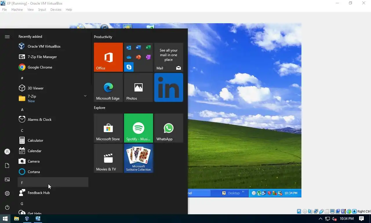Viewport: 371px width, 223px height.
Task: Click the XP taskbar Desktop toolbar label
Action: [234, 193]
